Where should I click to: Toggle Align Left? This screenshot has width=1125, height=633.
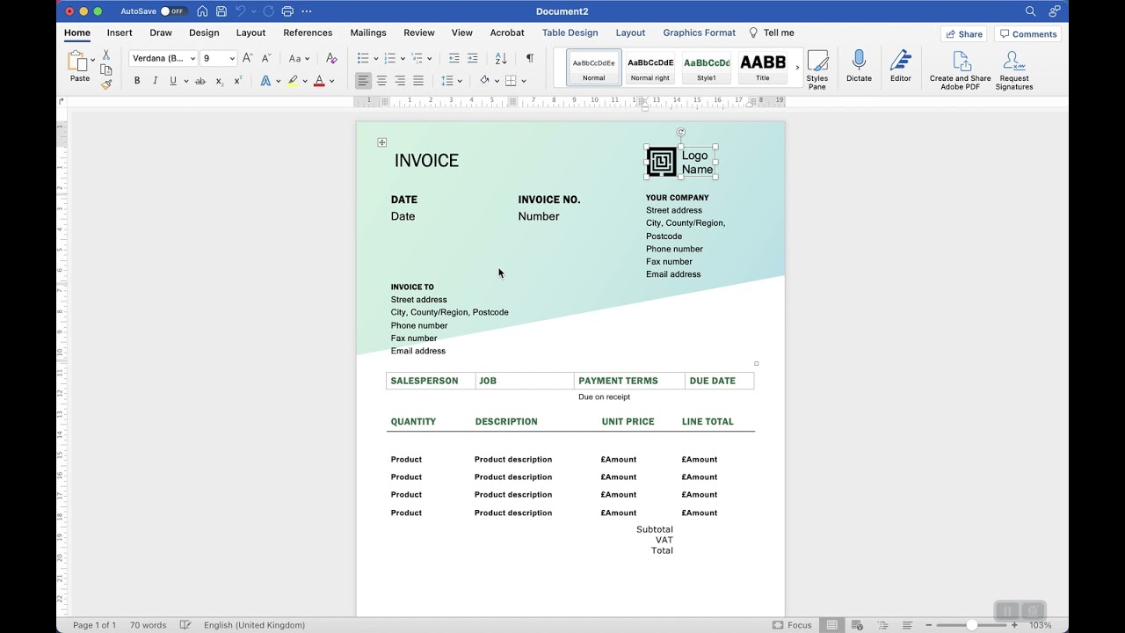(x=363, y=81)
